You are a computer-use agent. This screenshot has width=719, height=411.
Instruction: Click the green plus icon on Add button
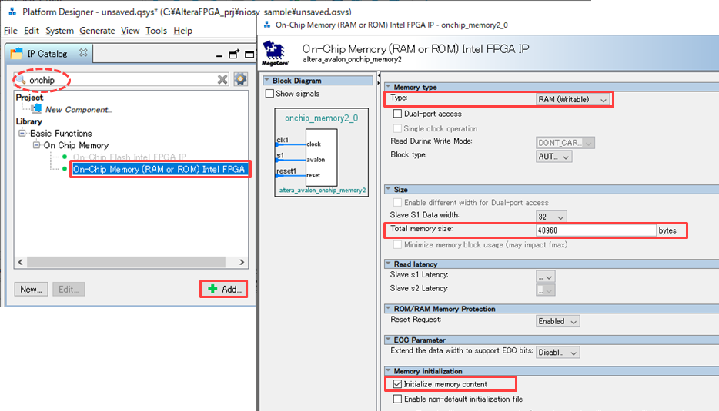212,289
